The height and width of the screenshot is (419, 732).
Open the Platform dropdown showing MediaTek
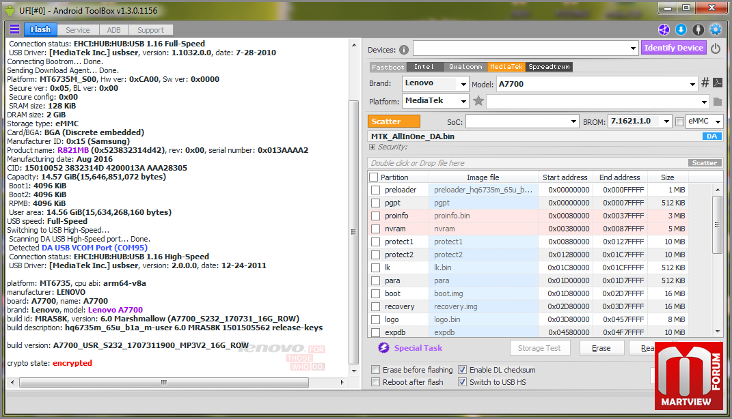pyautogui.click(x=463, y=101)
